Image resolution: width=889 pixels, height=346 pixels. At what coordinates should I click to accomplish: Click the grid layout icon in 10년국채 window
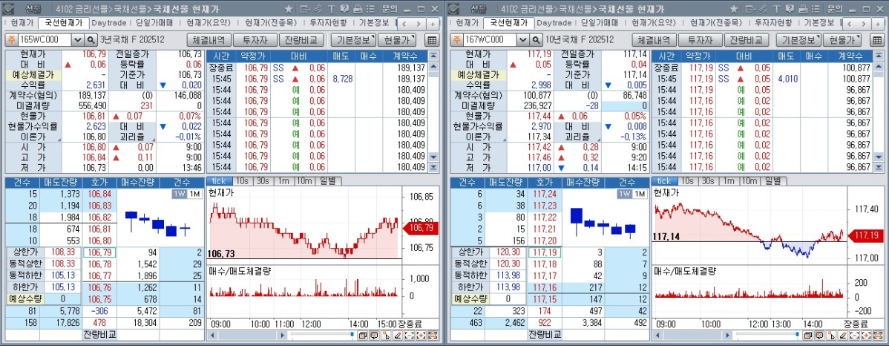click(876, 40)
